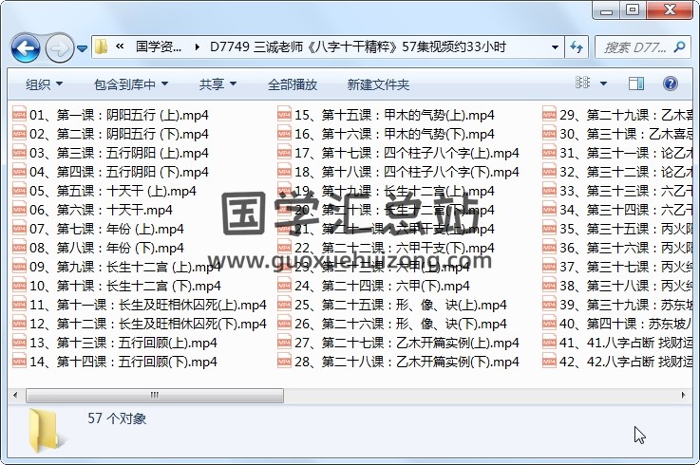The width and height of the screenshot is (700, 465).
Task: Click the 新建文件夹 button
Action: (378, 84)
